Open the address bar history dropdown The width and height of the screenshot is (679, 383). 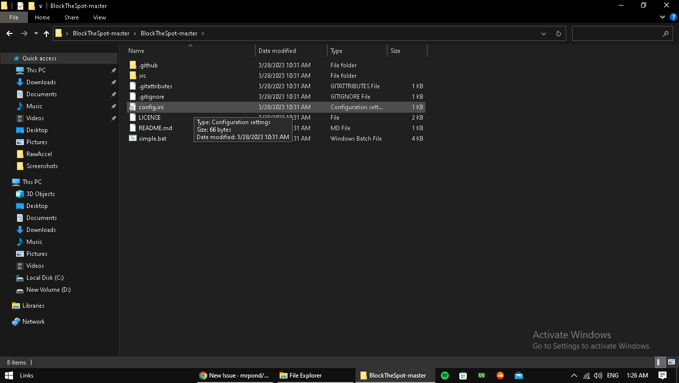point(543,33)
